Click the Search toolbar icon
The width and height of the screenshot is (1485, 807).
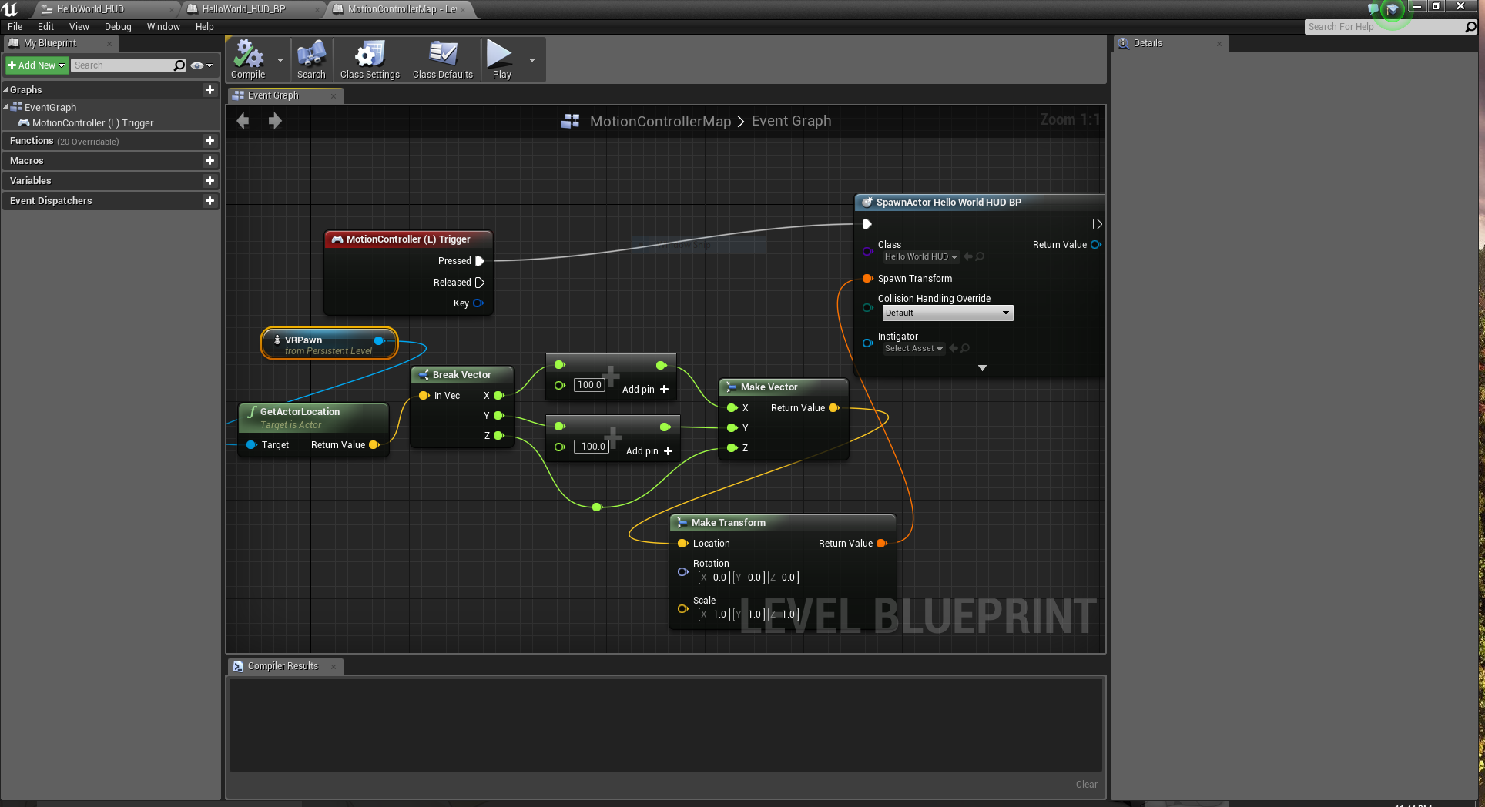pyautogui.click(x=311, y=60)
